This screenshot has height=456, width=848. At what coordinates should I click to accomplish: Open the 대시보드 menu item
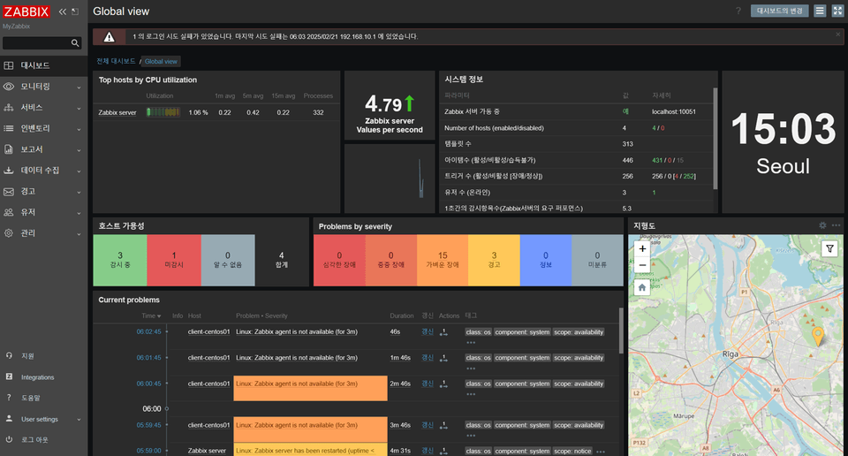point(44,65)
